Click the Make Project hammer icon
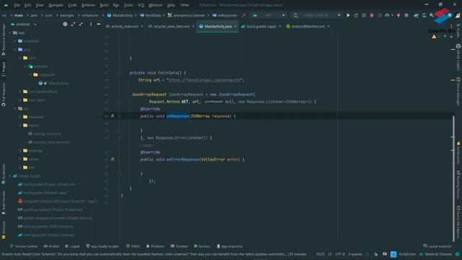The height and width of the screenshot is (260, 462). coord(244,15)
